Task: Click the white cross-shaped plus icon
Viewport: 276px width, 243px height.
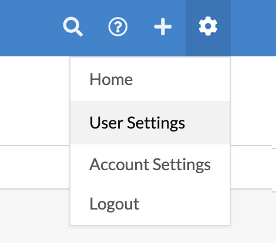Action: point(163,26)
